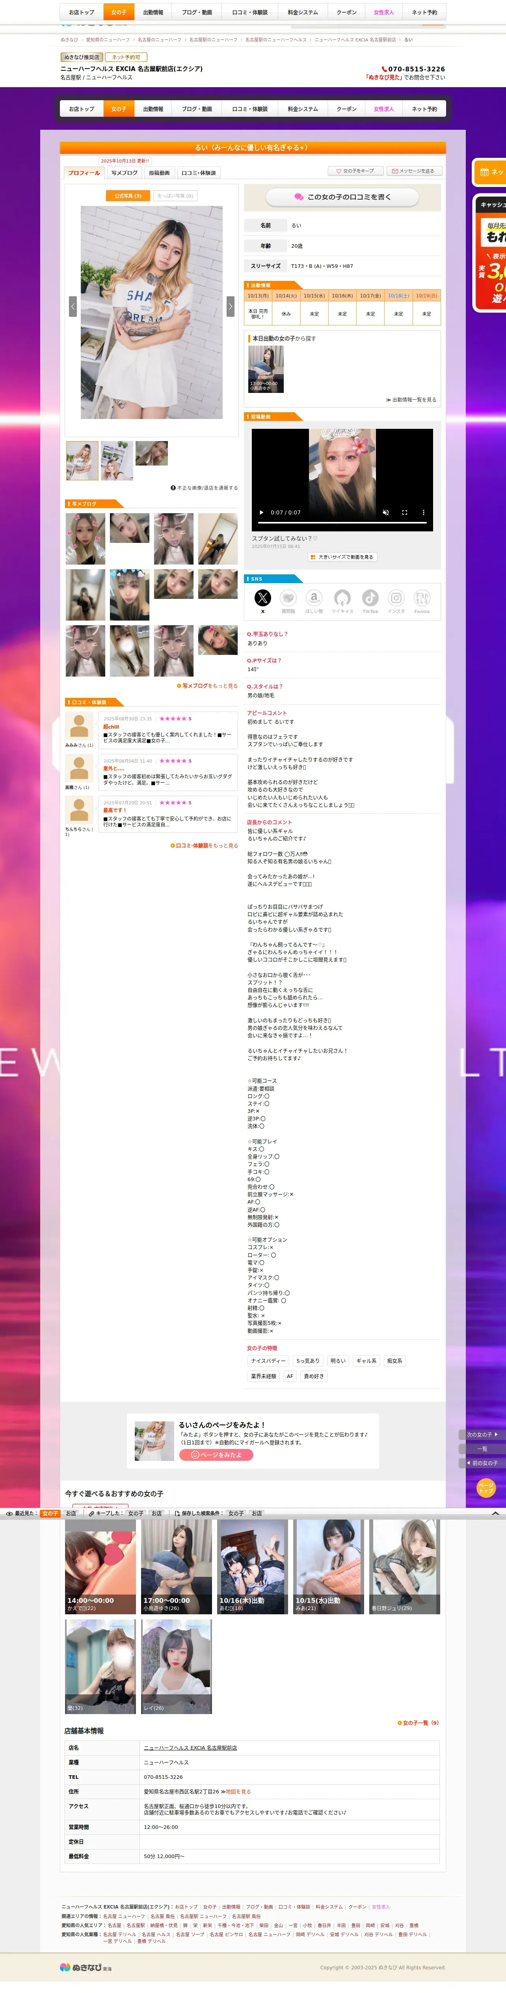506x1993 pixels.
Task: Open ネット予約 in the purple-section menu
Action: point(424,109)
